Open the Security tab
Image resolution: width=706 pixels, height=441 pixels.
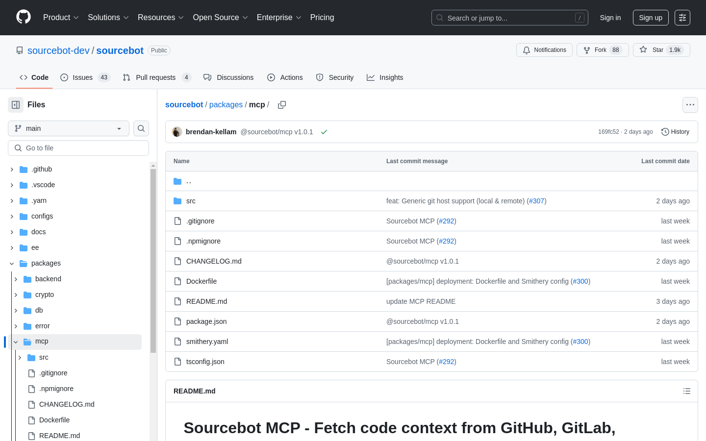click(x=335, y=77)
